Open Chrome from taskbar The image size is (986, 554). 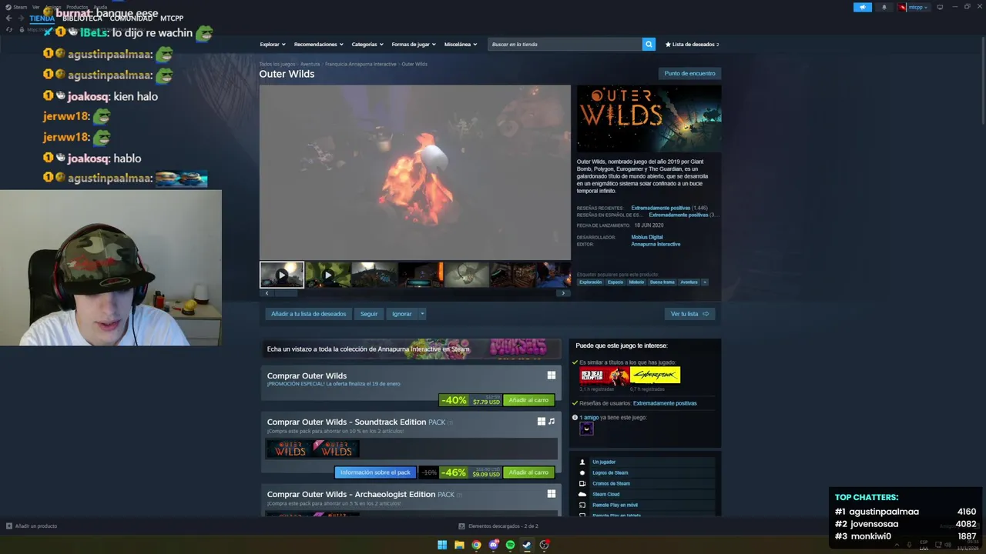click(x=476, y=545)
